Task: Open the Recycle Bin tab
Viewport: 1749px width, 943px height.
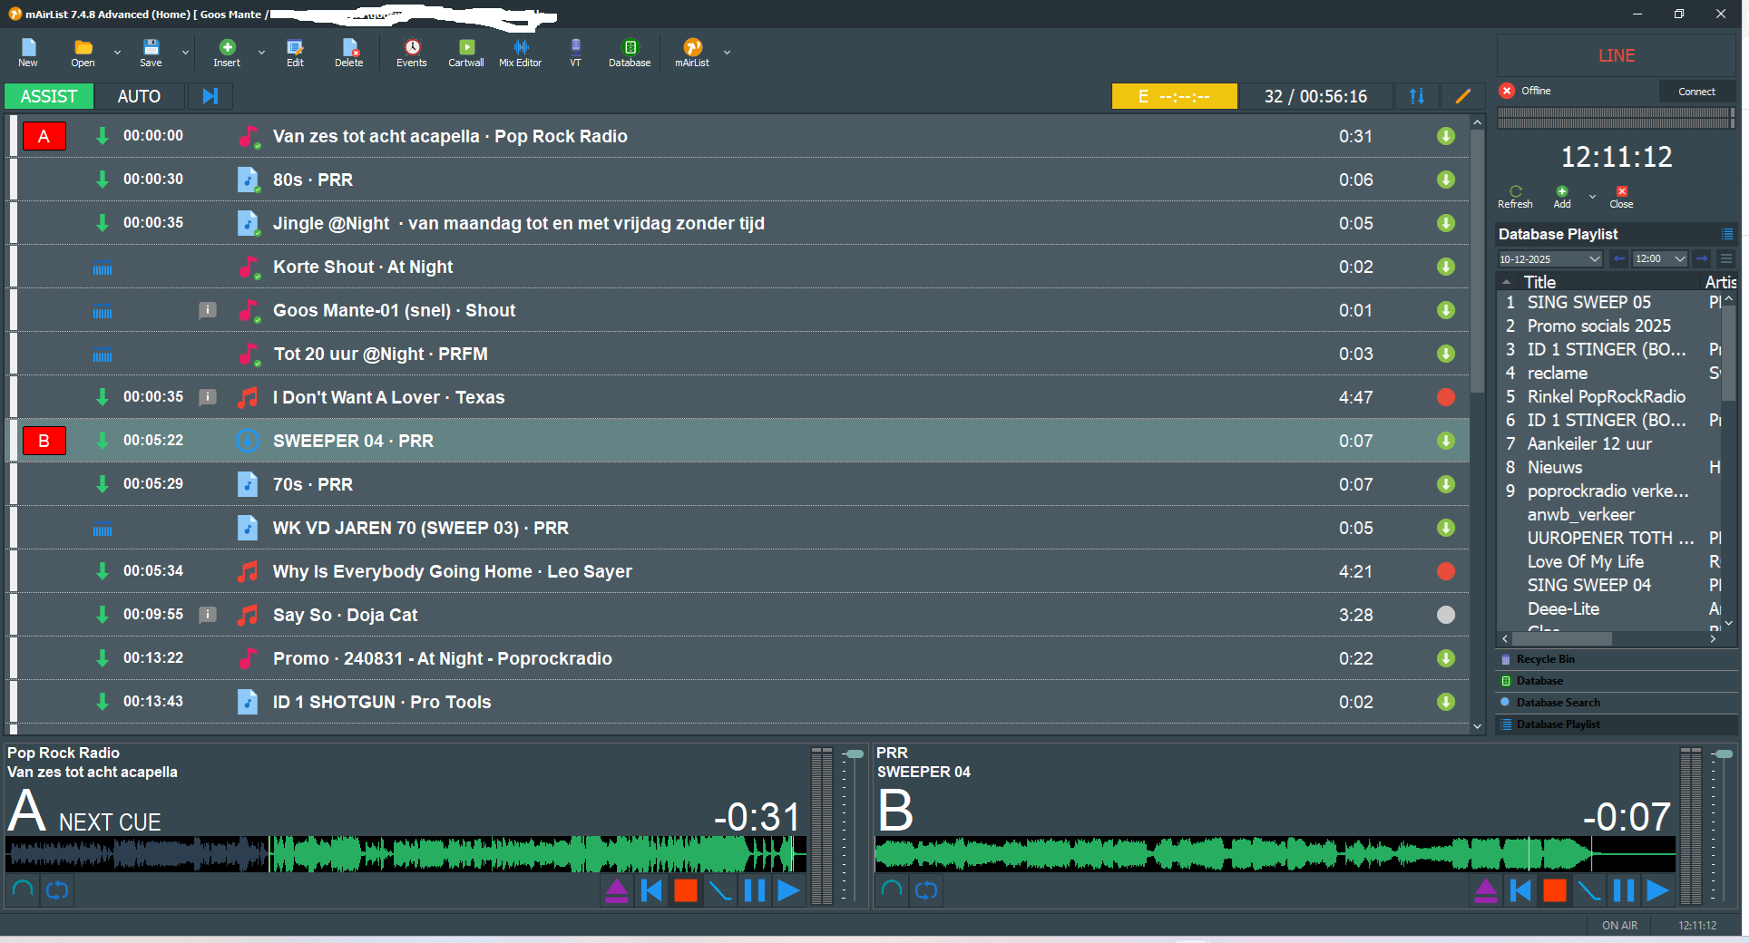Action: [1545, 659]
